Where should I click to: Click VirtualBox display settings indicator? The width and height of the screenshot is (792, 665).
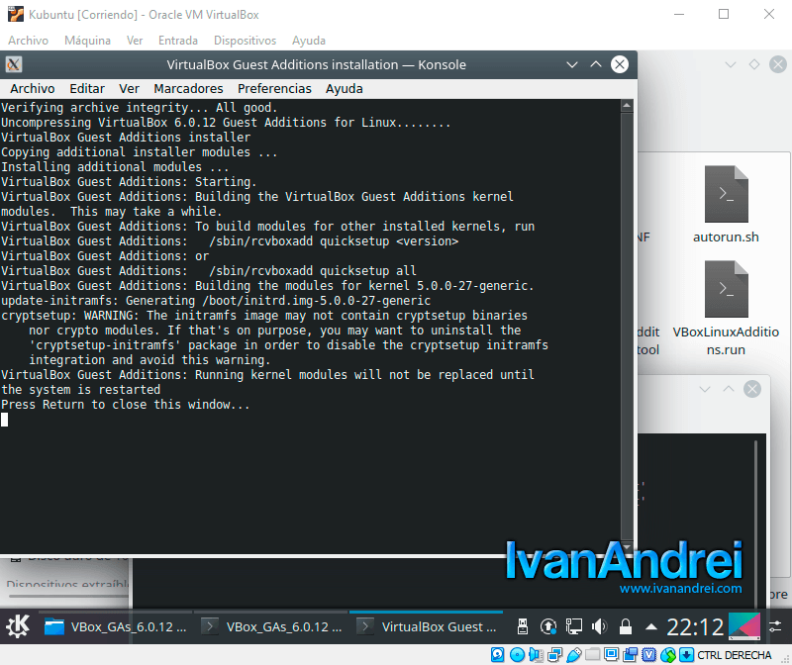[611, 655]
